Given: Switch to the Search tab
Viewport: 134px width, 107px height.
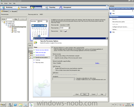Looking at the screenshot, I should click(13, 11).
